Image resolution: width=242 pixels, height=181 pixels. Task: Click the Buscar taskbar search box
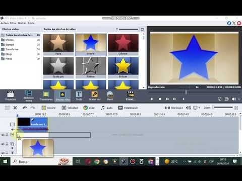[42, 161]
